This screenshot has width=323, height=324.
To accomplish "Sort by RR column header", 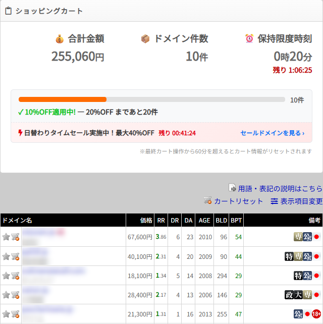I will coord(161,220).
